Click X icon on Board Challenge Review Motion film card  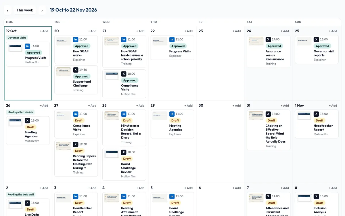point(124,152)
